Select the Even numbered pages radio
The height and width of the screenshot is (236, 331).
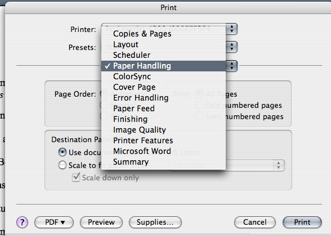pyautogui.click(x=199, y=116)
